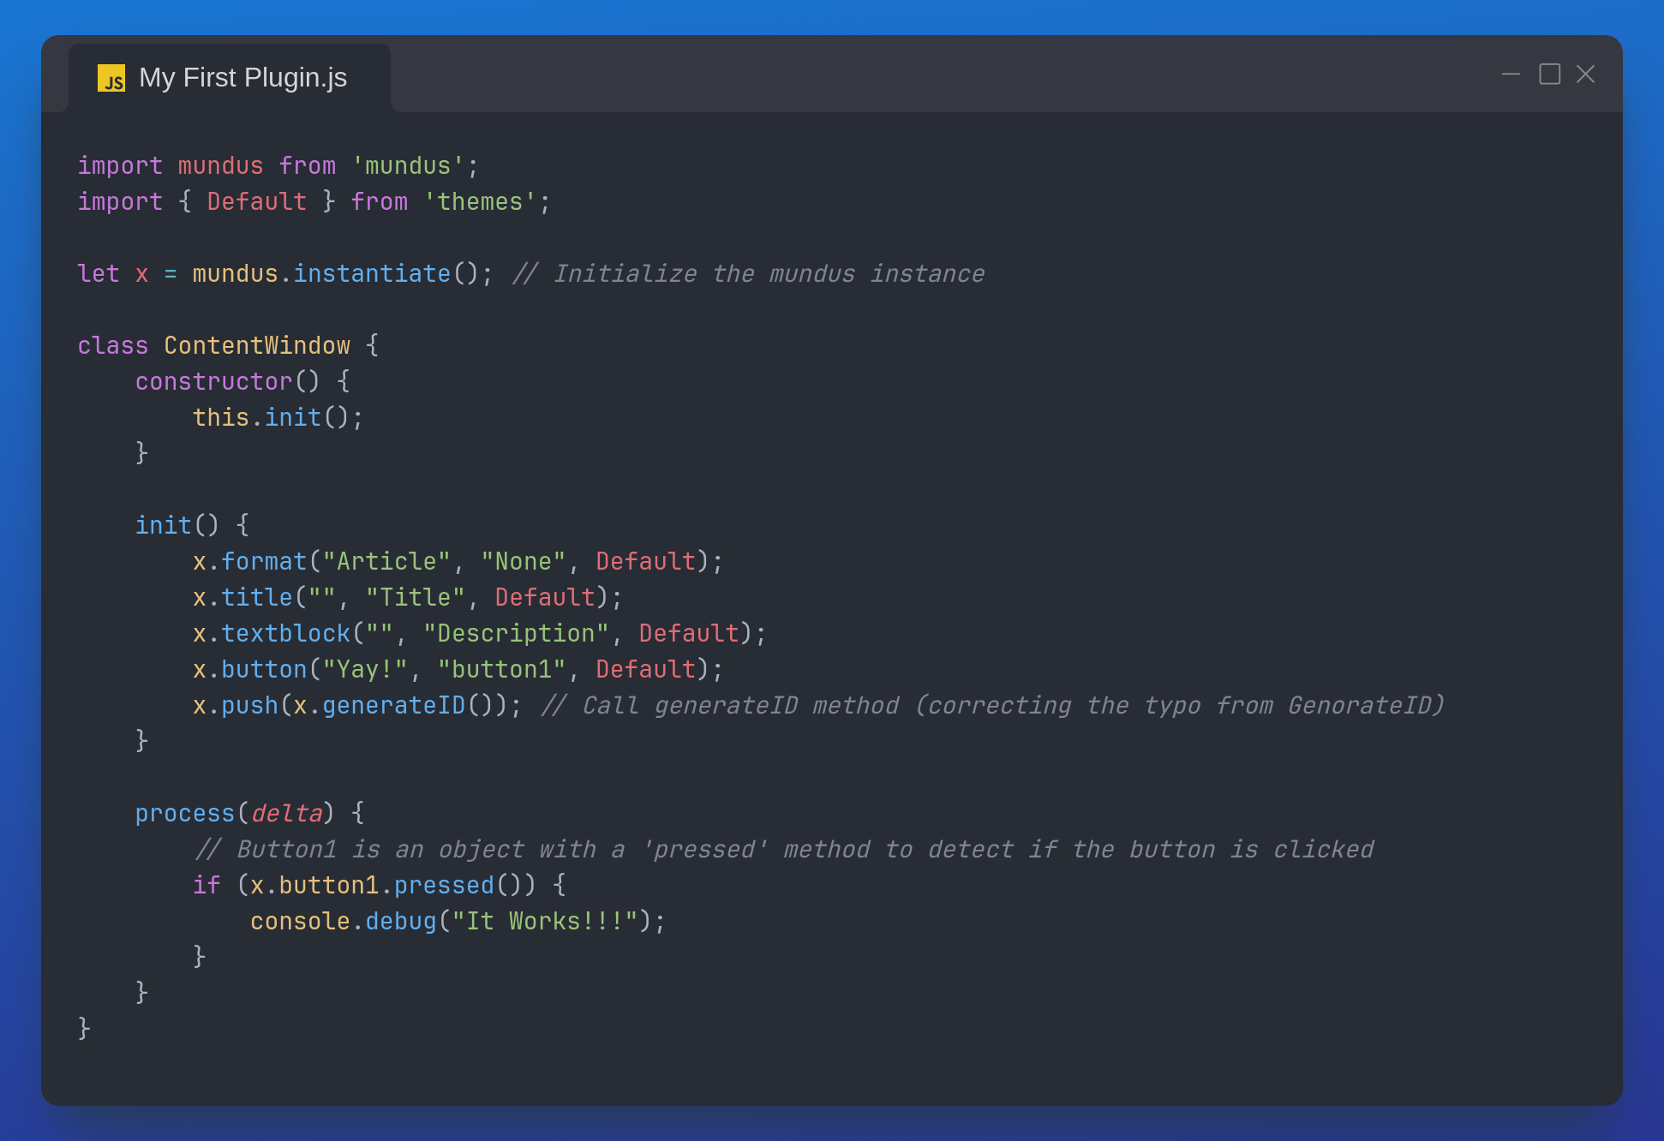Image resolution: width=1664 pixels, height=1141 pixels.
Task: Minimize the code window
Action: click(x=1511, y=75)
